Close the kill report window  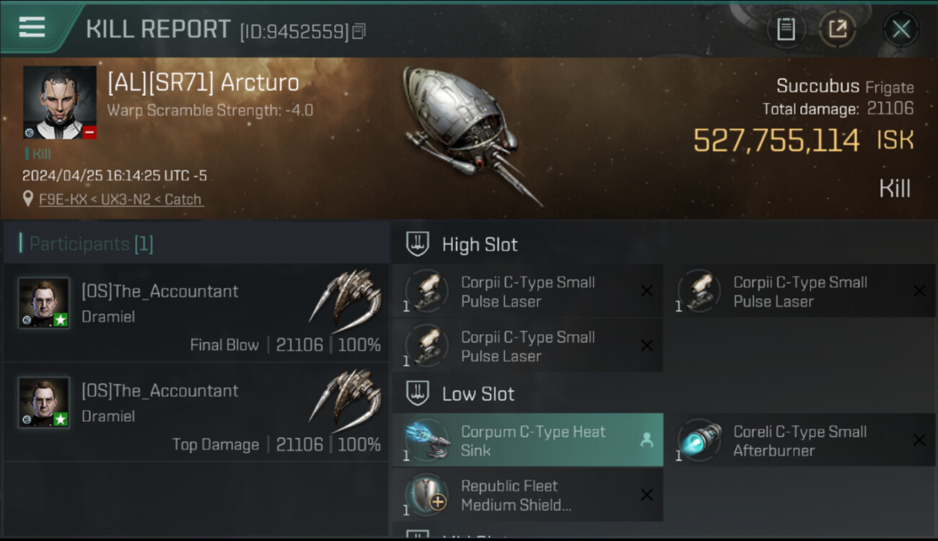tap(900, 29)
